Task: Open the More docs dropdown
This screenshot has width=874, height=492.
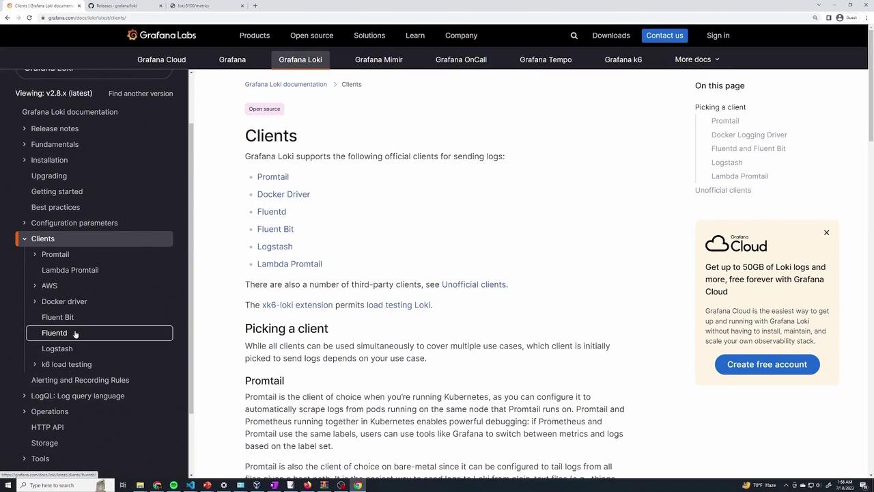Action: point(697,59)
